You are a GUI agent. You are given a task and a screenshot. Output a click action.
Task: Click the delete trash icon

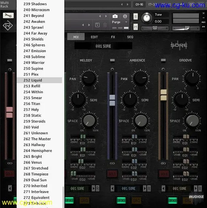pyautogui.click(x=105, y=25)
